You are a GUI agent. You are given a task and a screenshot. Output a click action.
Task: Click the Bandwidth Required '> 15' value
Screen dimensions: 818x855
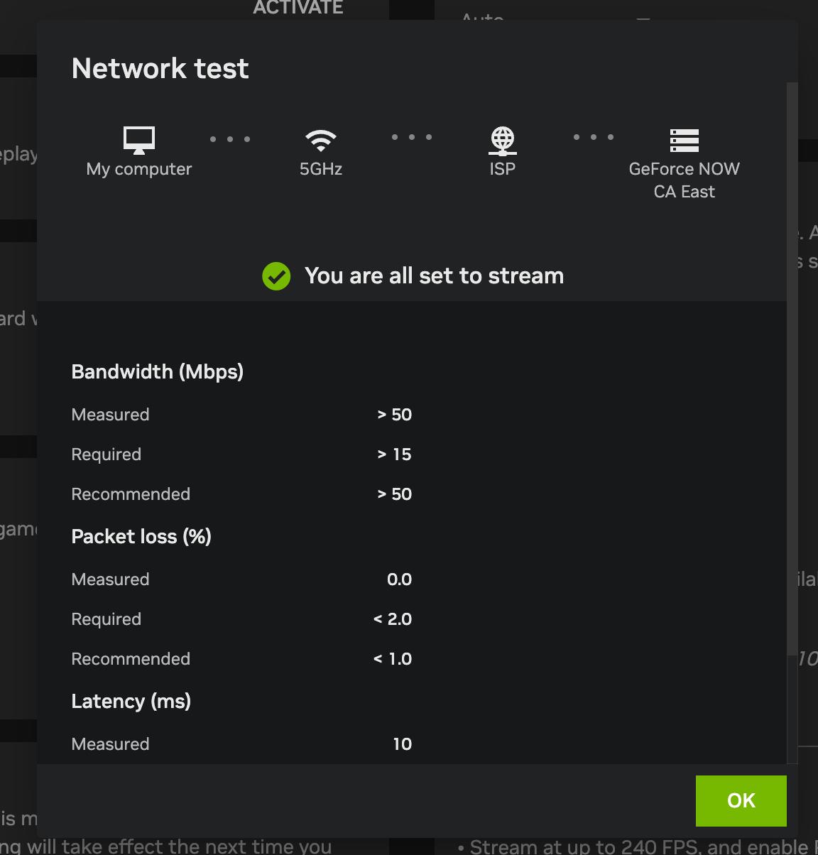(395, 454)
